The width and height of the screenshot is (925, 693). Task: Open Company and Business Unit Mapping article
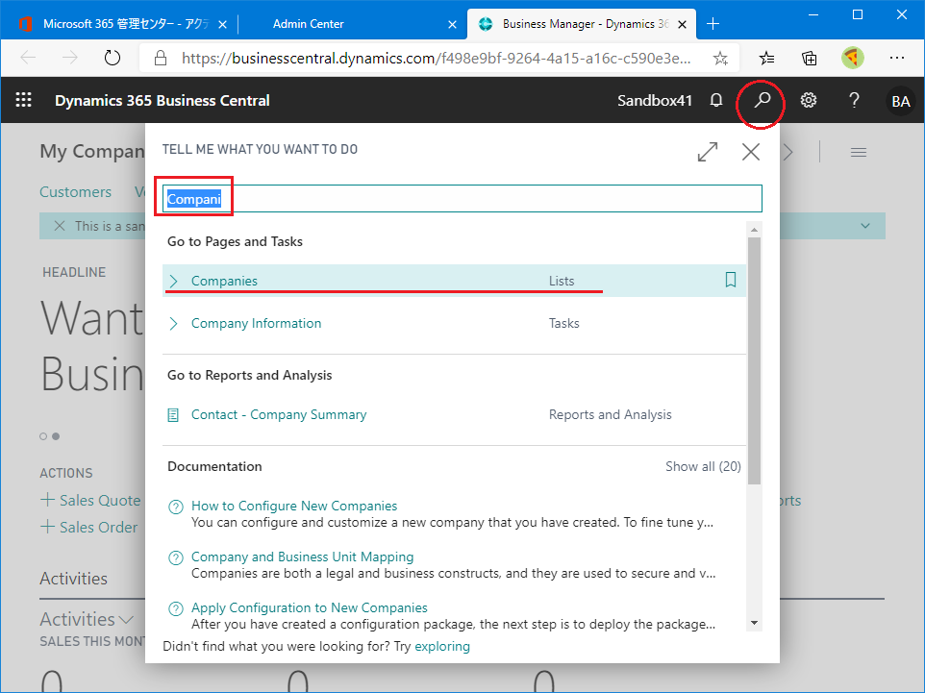click(302, 557)
